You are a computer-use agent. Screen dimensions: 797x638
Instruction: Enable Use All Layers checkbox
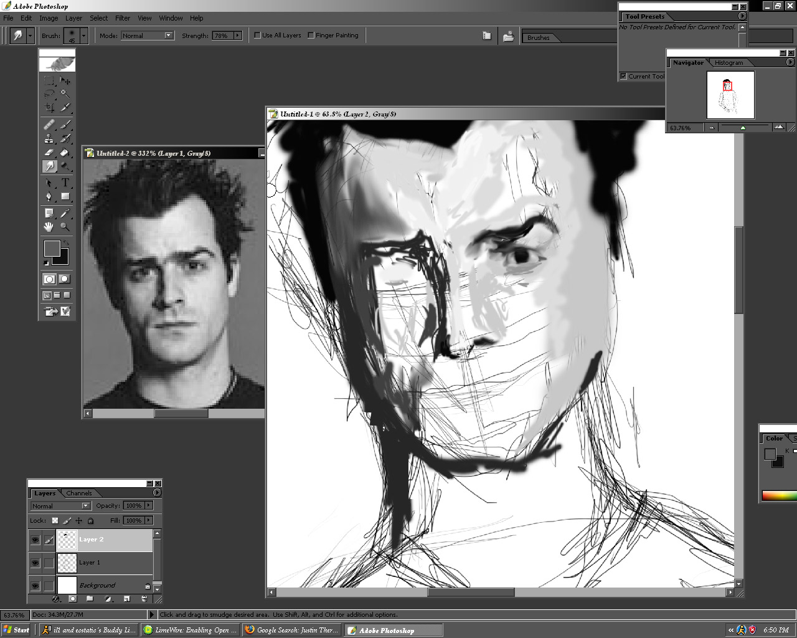click(x=257, y=36)
